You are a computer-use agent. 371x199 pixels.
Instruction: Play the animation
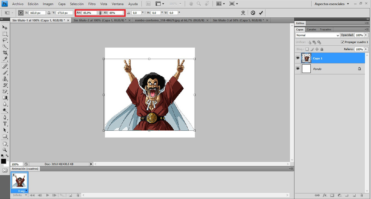pos(48,195)
